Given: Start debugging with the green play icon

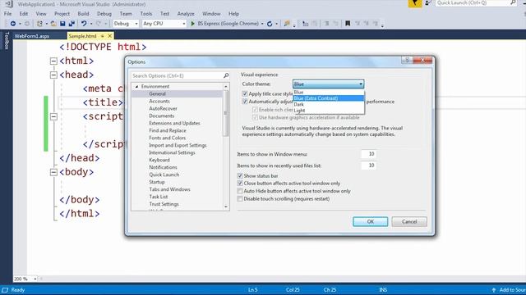Looking at the screenshot, I should [192, 24].
